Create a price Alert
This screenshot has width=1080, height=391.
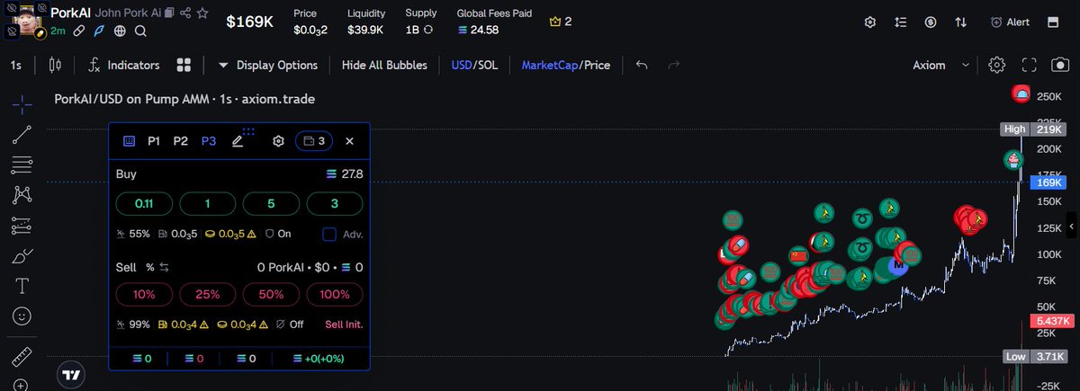tap(1010, 22)
